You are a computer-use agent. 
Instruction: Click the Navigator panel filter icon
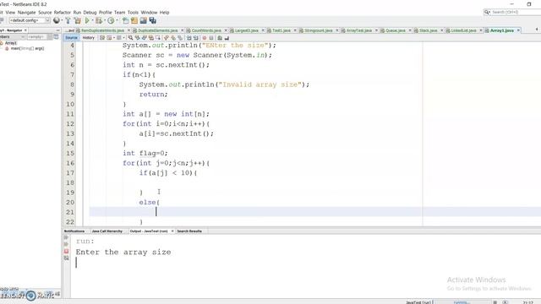(x=56, y=37)
